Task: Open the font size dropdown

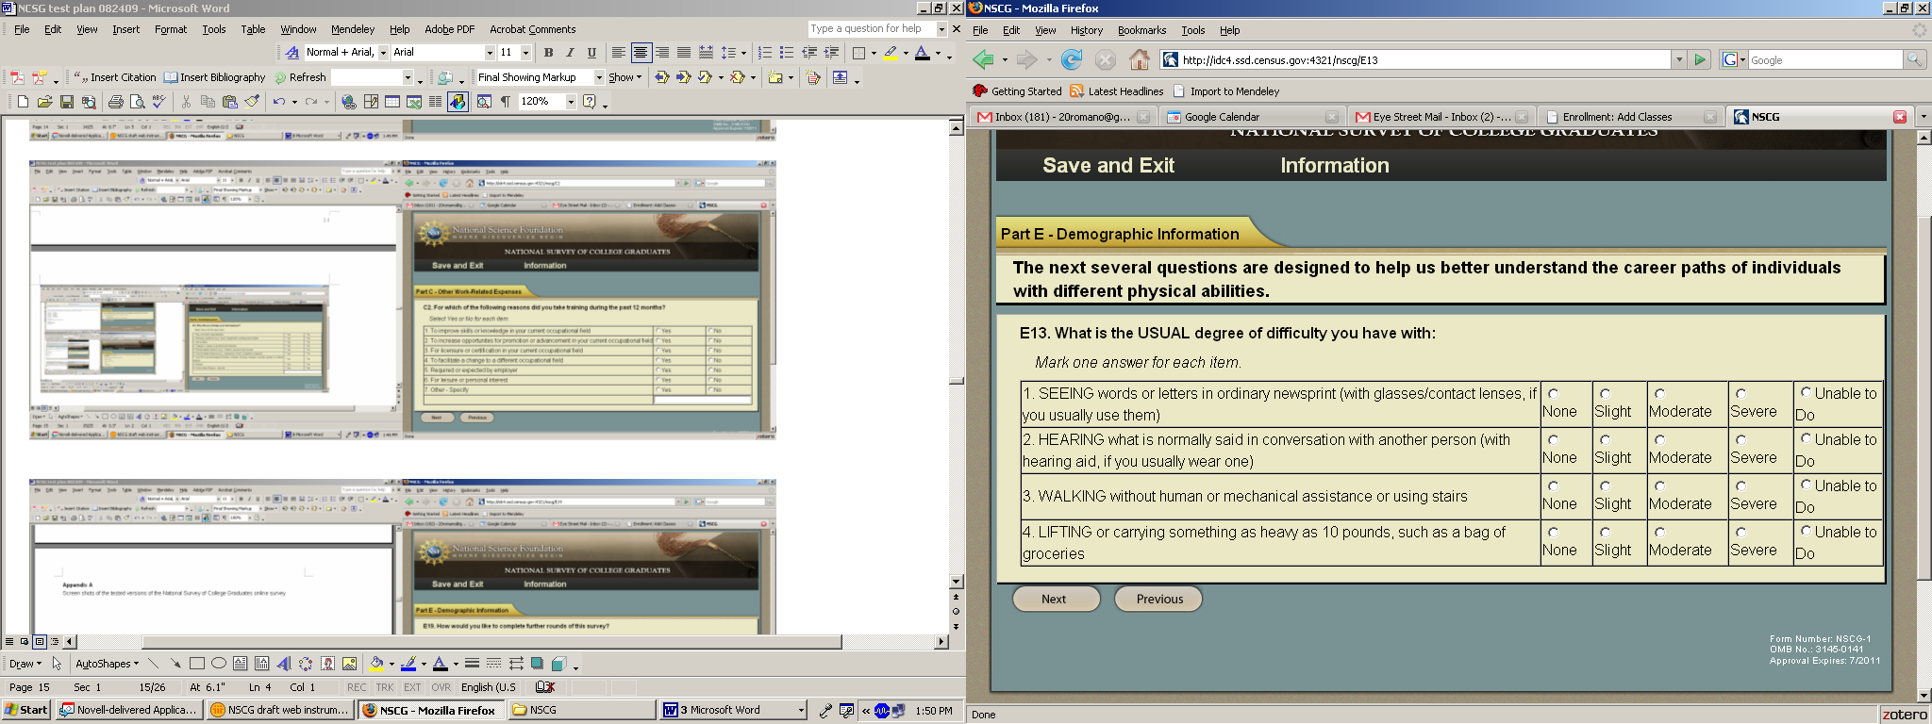Action: pos(525,53)
